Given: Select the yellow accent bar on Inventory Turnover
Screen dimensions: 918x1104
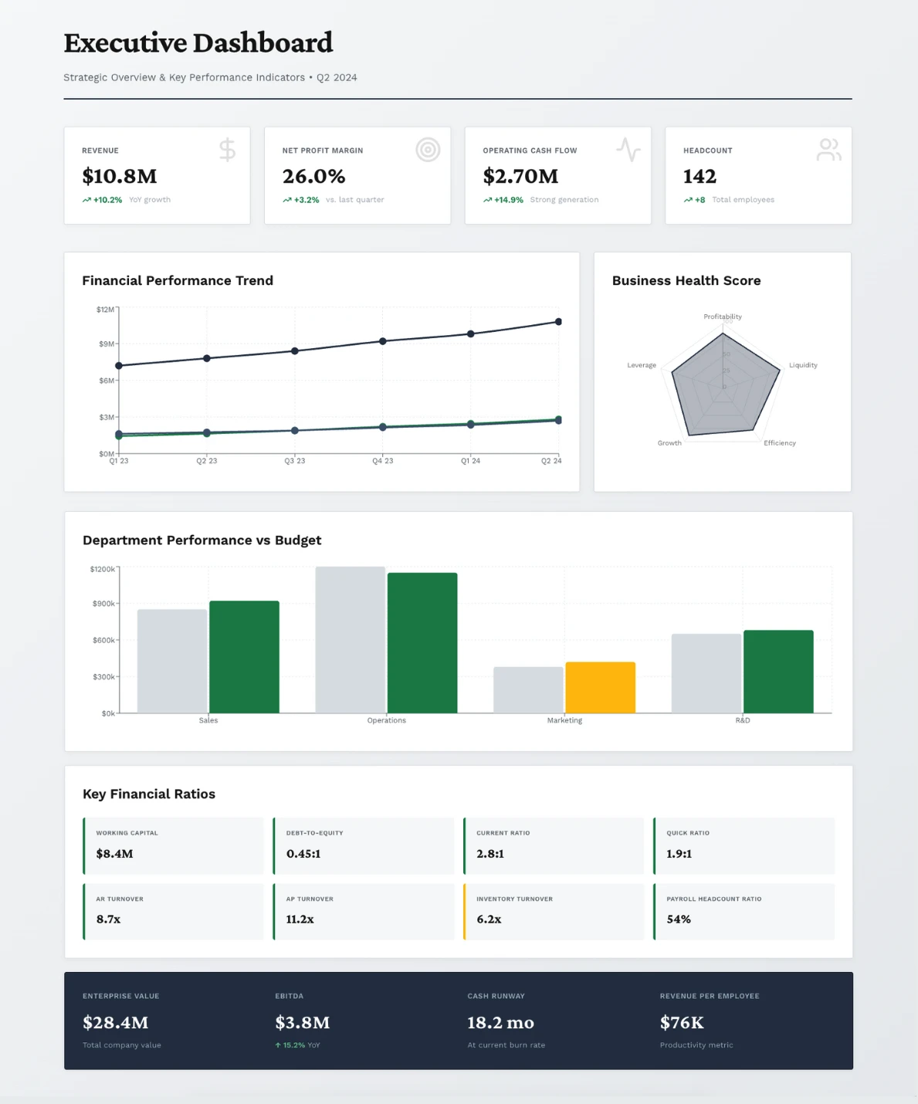Looking at the screenshot, I should 464,912.
